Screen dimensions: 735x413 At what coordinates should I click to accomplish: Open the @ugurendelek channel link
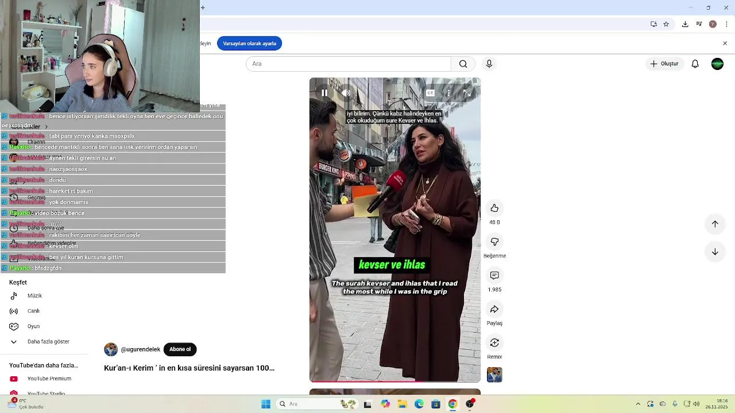(140, 349)
